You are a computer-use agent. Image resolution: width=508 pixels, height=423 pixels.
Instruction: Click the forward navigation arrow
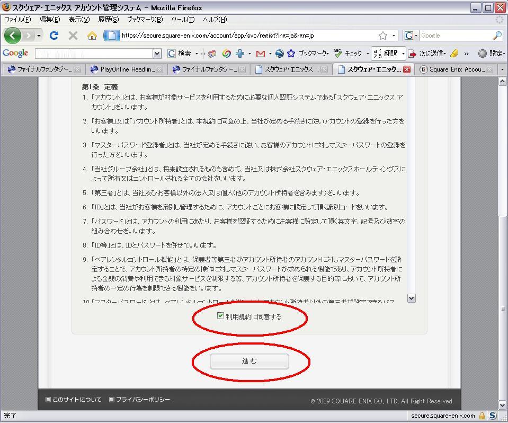29,36
